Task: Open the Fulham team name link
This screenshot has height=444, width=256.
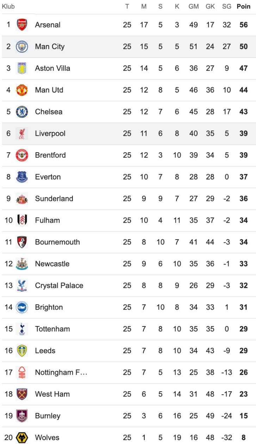Action: (47, 221)
